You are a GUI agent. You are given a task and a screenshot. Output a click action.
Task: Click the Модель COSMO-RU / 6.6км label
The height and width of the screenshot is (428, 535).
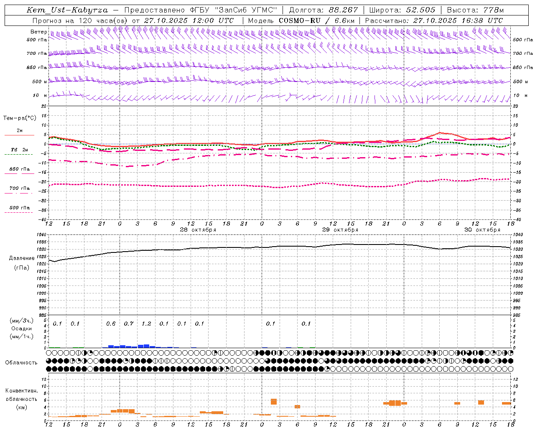point(301,20)
